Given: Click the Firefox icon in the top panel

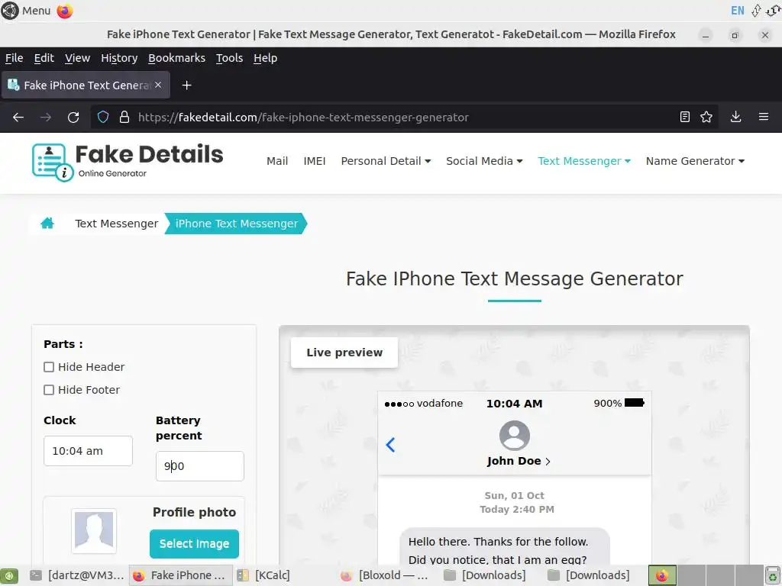Looking at the screenshot, I should pos(65,11).
